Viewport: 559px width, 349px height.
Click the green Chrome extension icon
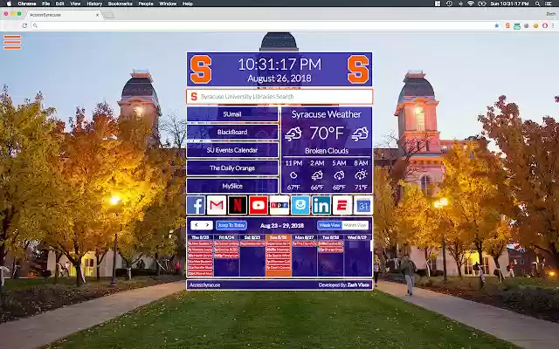517,26
